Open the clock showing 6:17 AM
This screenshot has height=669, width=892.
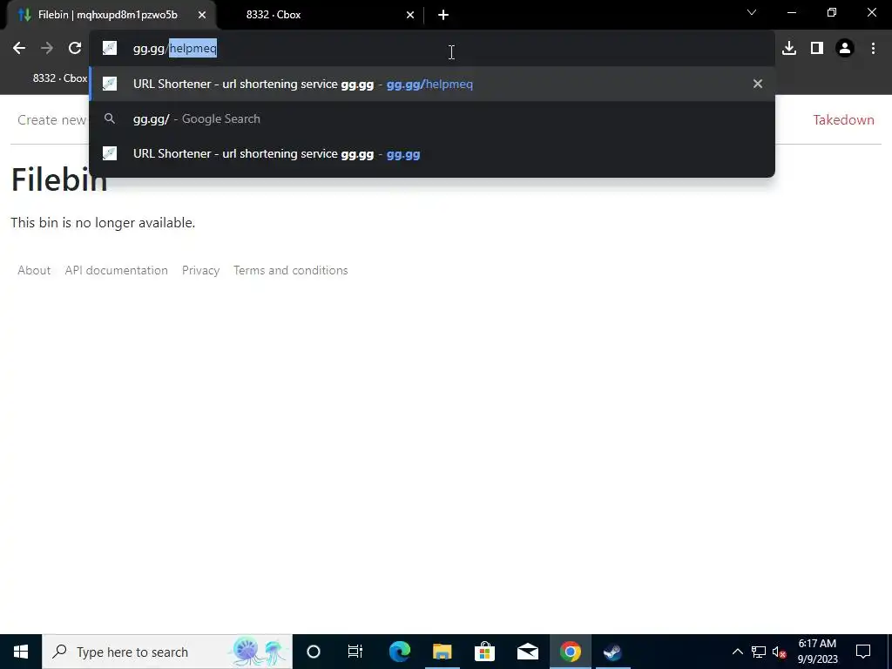tap(817, 652)
